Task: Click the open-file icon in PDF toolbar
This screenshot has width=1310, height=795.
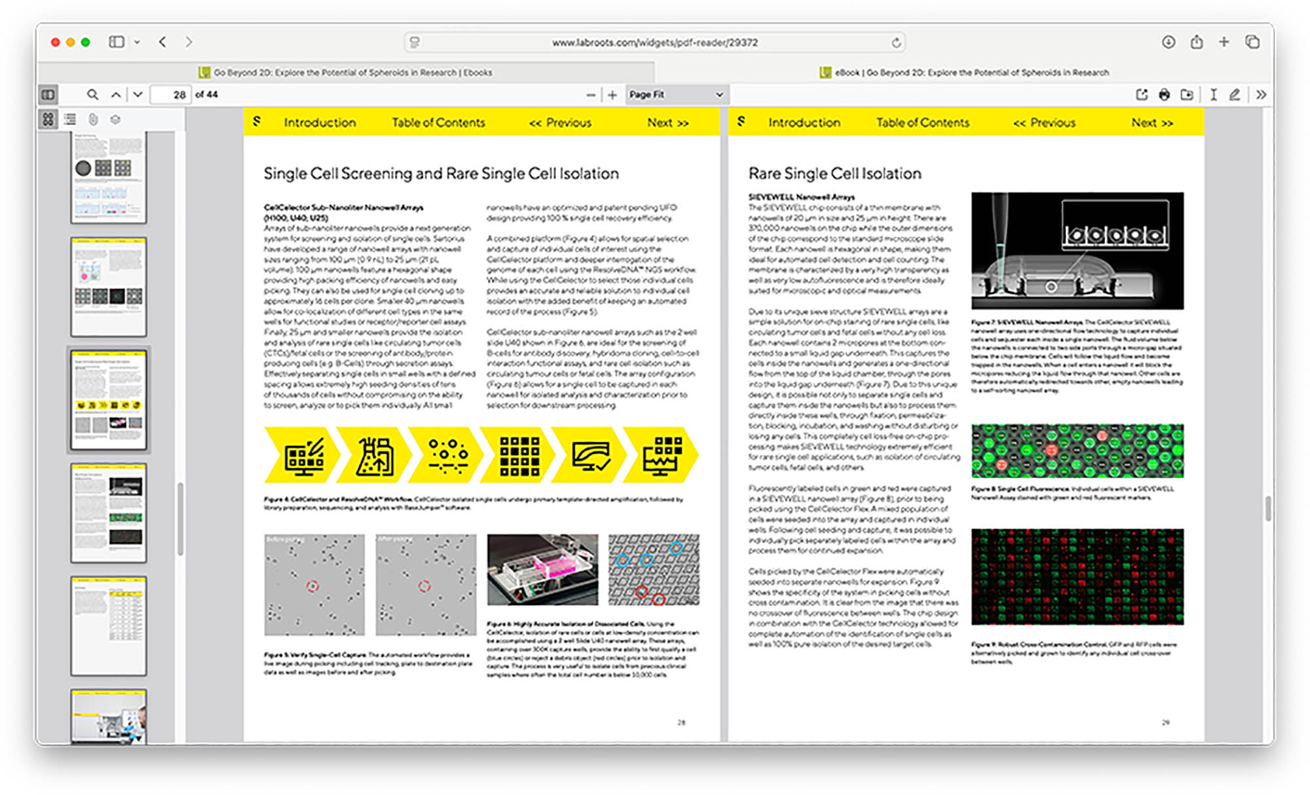Action: [x=1142, y=94]
